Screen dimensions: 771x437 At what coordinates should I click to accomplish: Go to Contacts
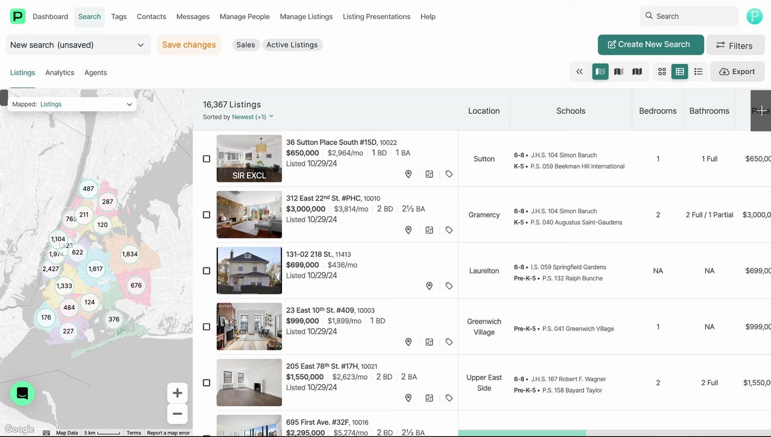151,16
